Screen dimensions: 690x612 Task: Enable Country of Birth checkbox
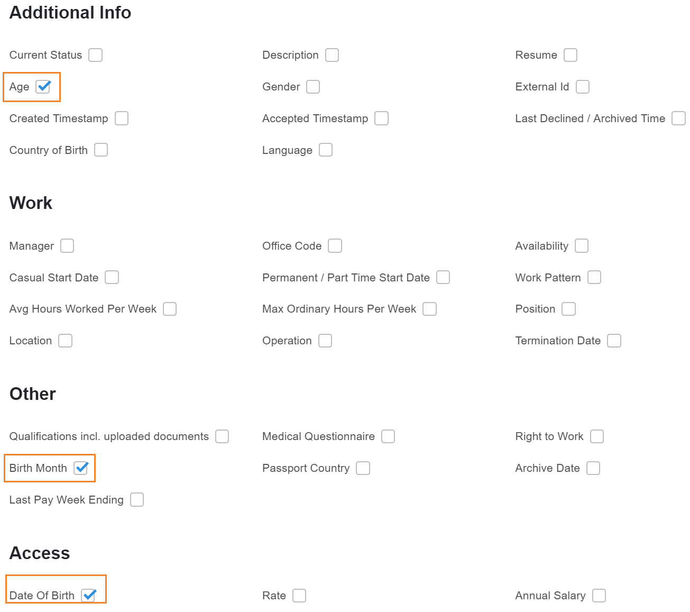101,150
